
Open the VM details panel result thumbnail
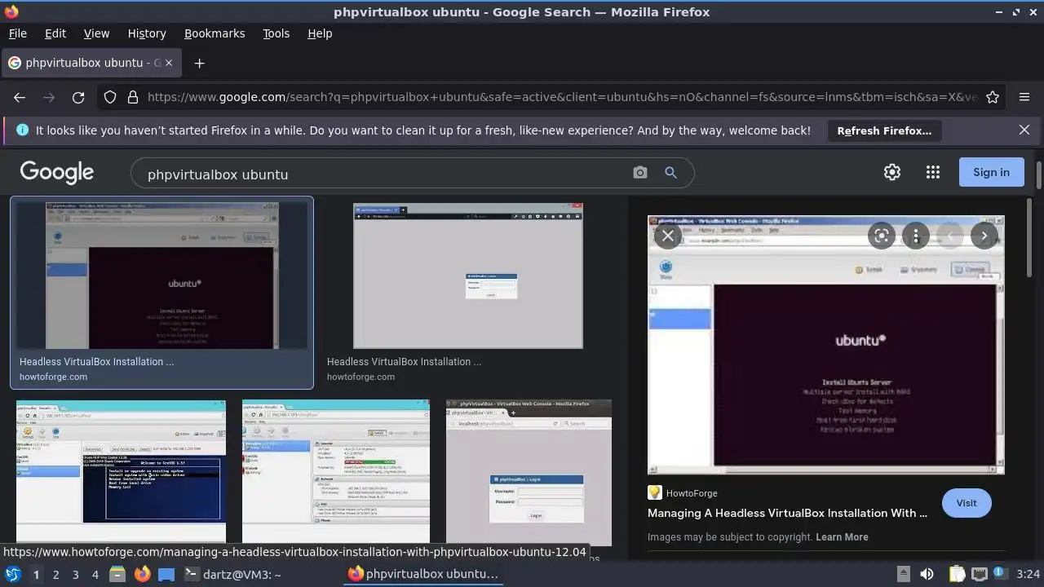pos(336,470)
